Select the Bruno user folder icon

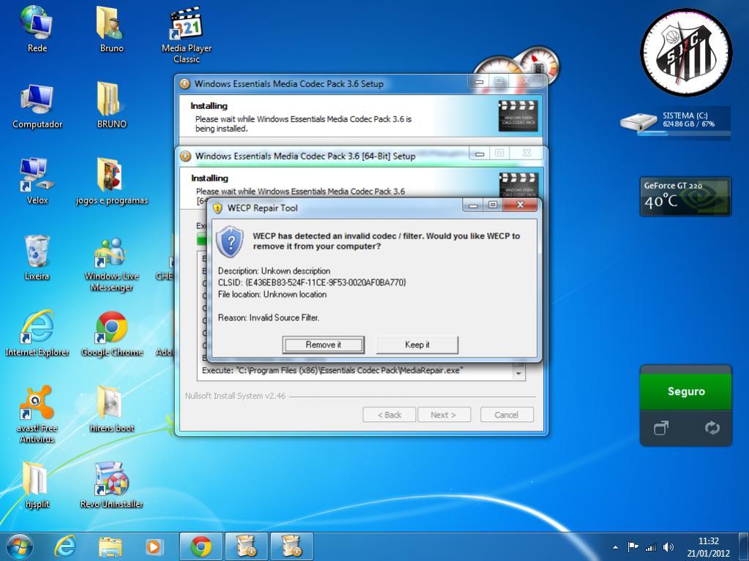click(111, 29)
